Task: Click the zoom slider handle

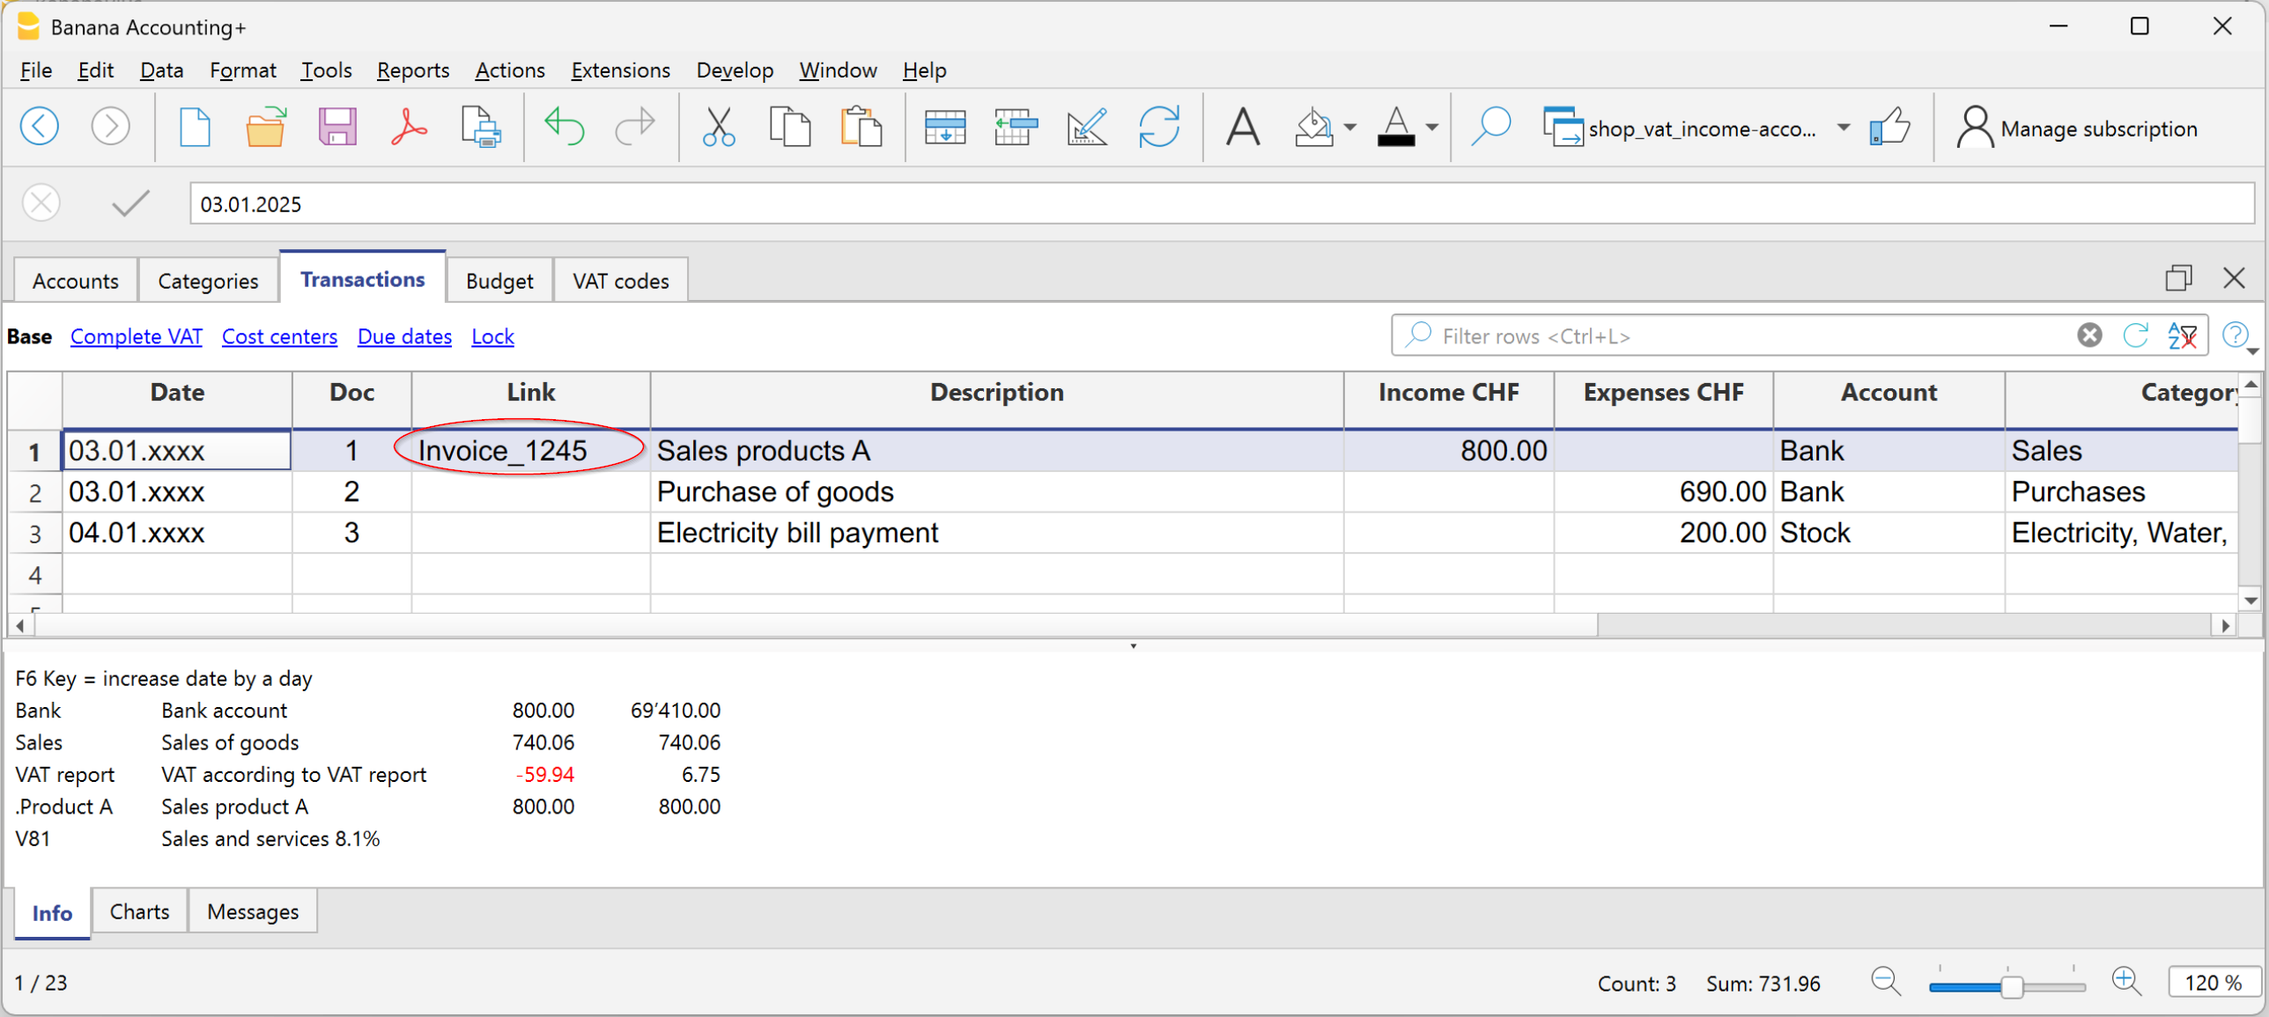Action: (x=2011, y=986)
